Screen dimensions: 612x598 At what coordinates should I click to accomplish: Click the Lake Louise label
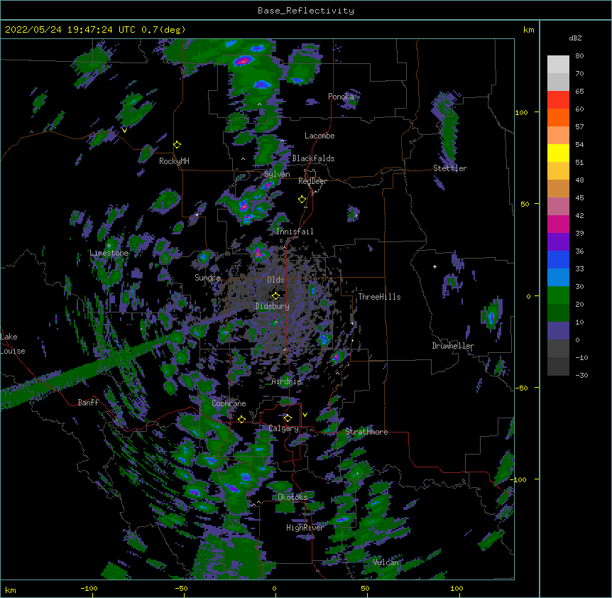point(13,344)
